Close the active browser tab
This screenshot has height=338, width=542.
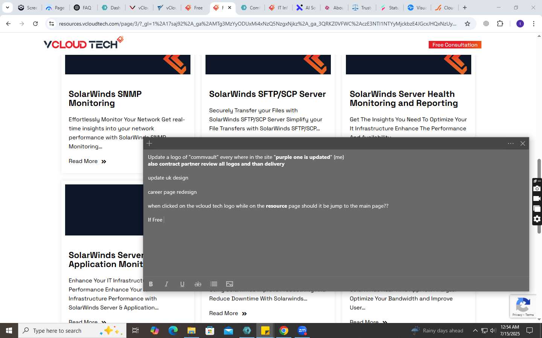pos(230,8)
